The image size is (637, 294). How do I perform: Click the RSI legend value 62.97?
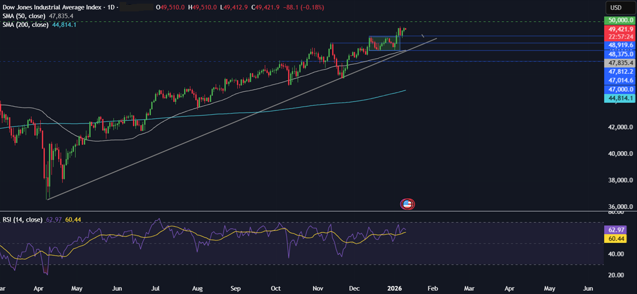[x=54, y=220]
